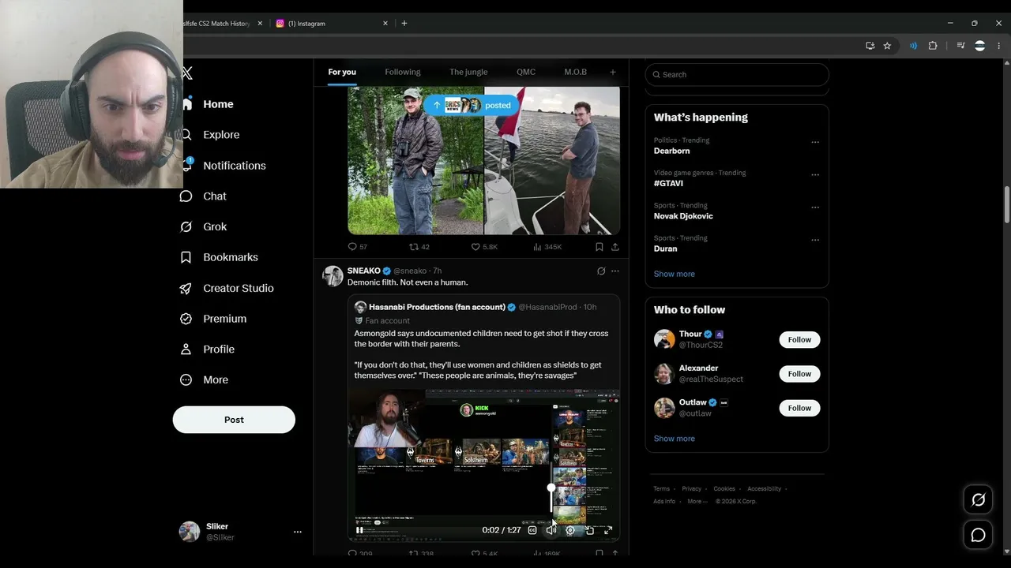This screenshot has height=568, width=1011.
Task: Switch to The jungle tab
Action: tap(468, 72)
